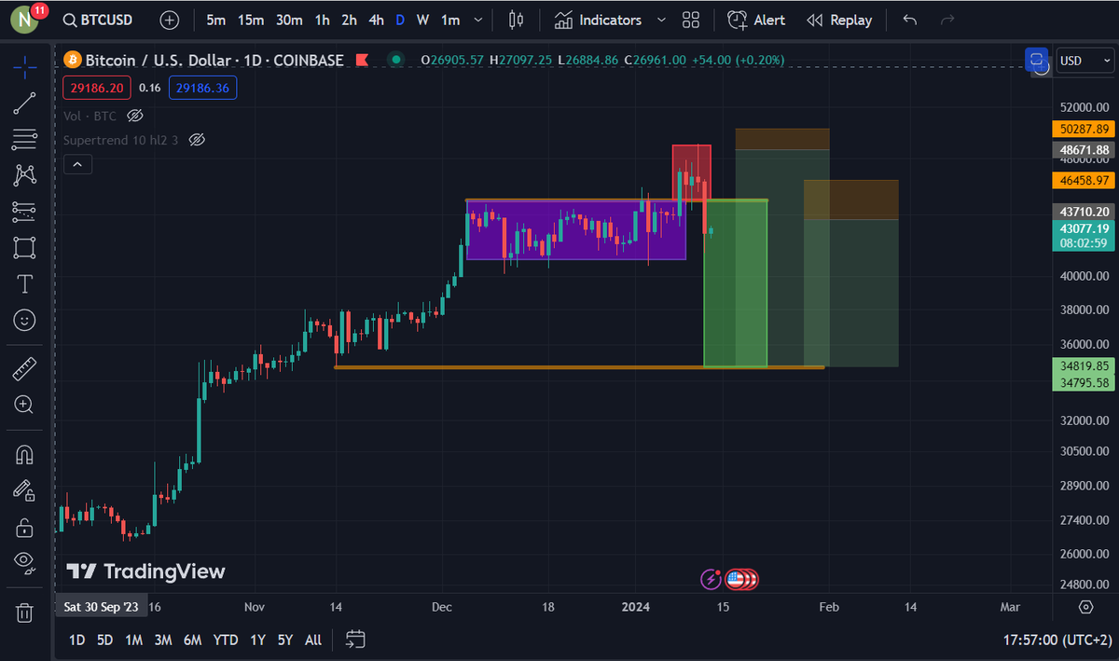The width and height of the screenshot is (1119, 661).
Task: Switch to 4h timeframe
Action: (x=376, y=20)
